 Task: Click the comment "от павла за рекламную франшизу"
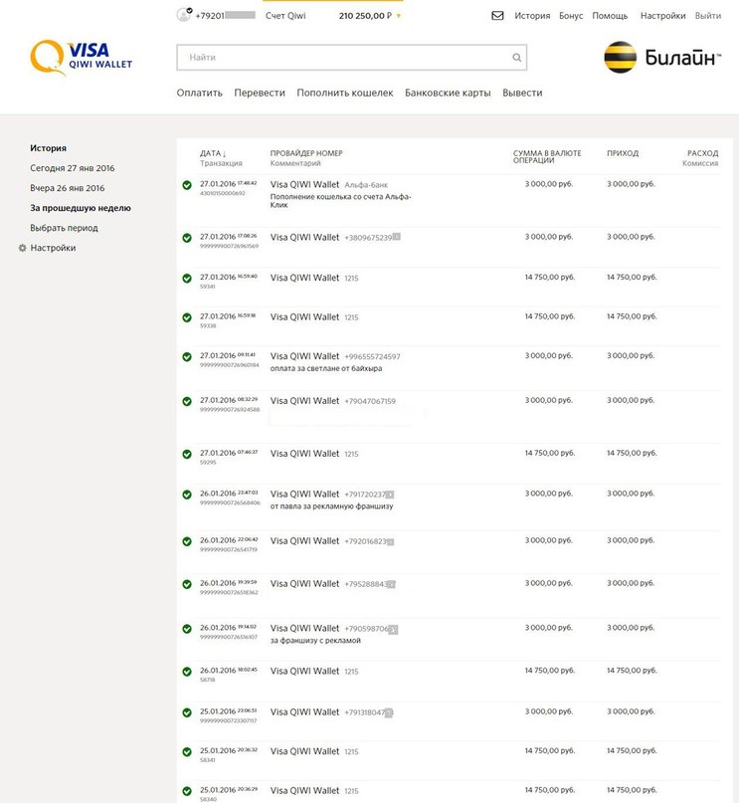click(331, 505)
